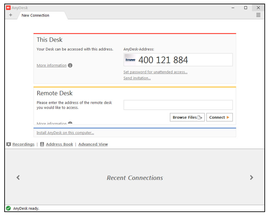
Task: Switch to Advanced View
Action: click(93, 144)
